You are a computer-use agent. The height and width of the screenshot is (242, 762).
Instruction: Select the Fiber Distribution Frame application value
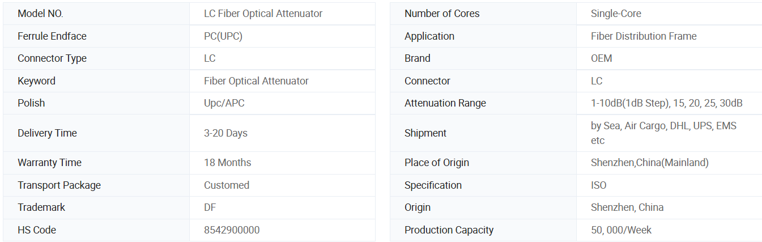click(644, 36)
